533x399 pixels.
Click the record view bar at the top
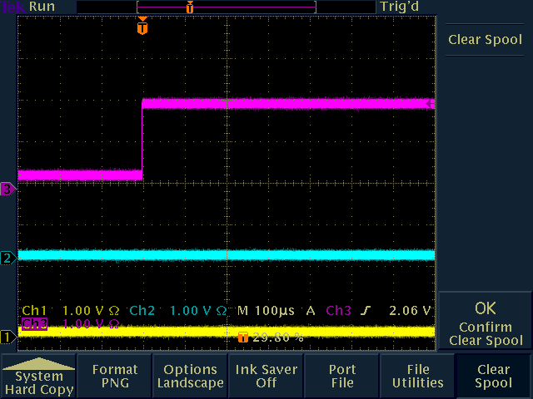[225, 7]
